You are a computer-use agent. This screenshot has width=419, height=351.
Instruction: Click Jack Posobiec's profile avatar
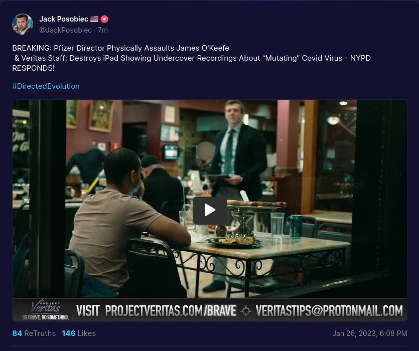pos(23,24)
